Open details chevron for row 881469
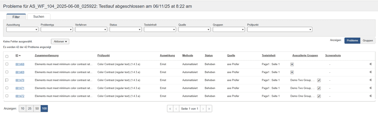This screenshot has height=116, width=378. (x=370, y=72)
